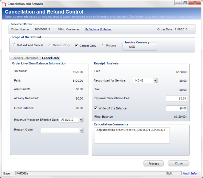Select the Refund Only radio option

50,45
